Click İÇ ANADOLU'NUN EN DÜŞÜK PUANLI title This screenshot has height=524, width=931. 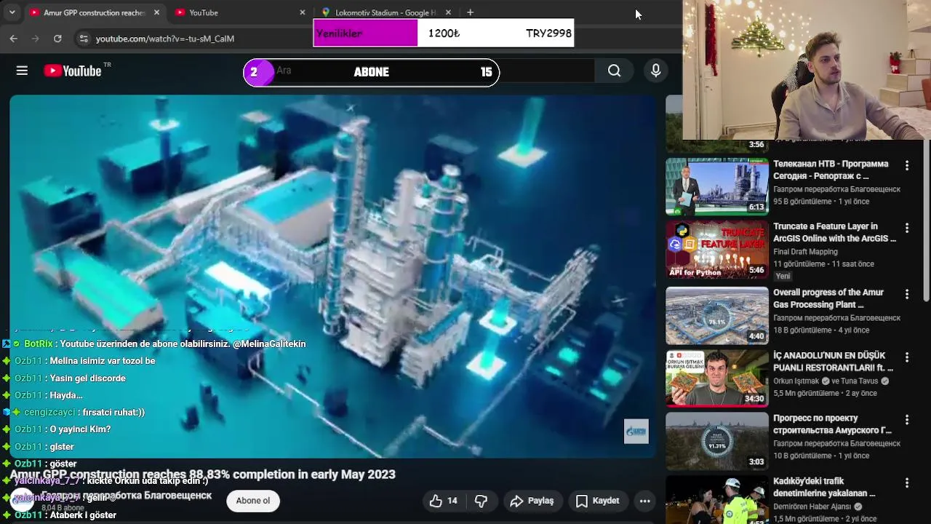pyautogui.click(x=833, y=362)
